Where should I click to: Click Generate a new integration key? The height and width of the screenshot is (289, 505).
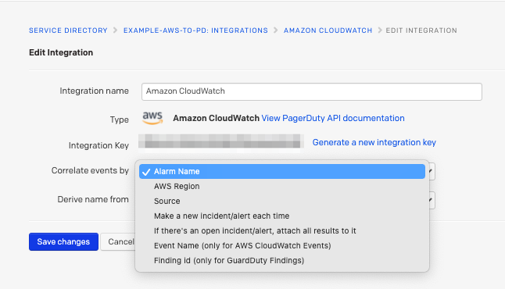(374, 142)
